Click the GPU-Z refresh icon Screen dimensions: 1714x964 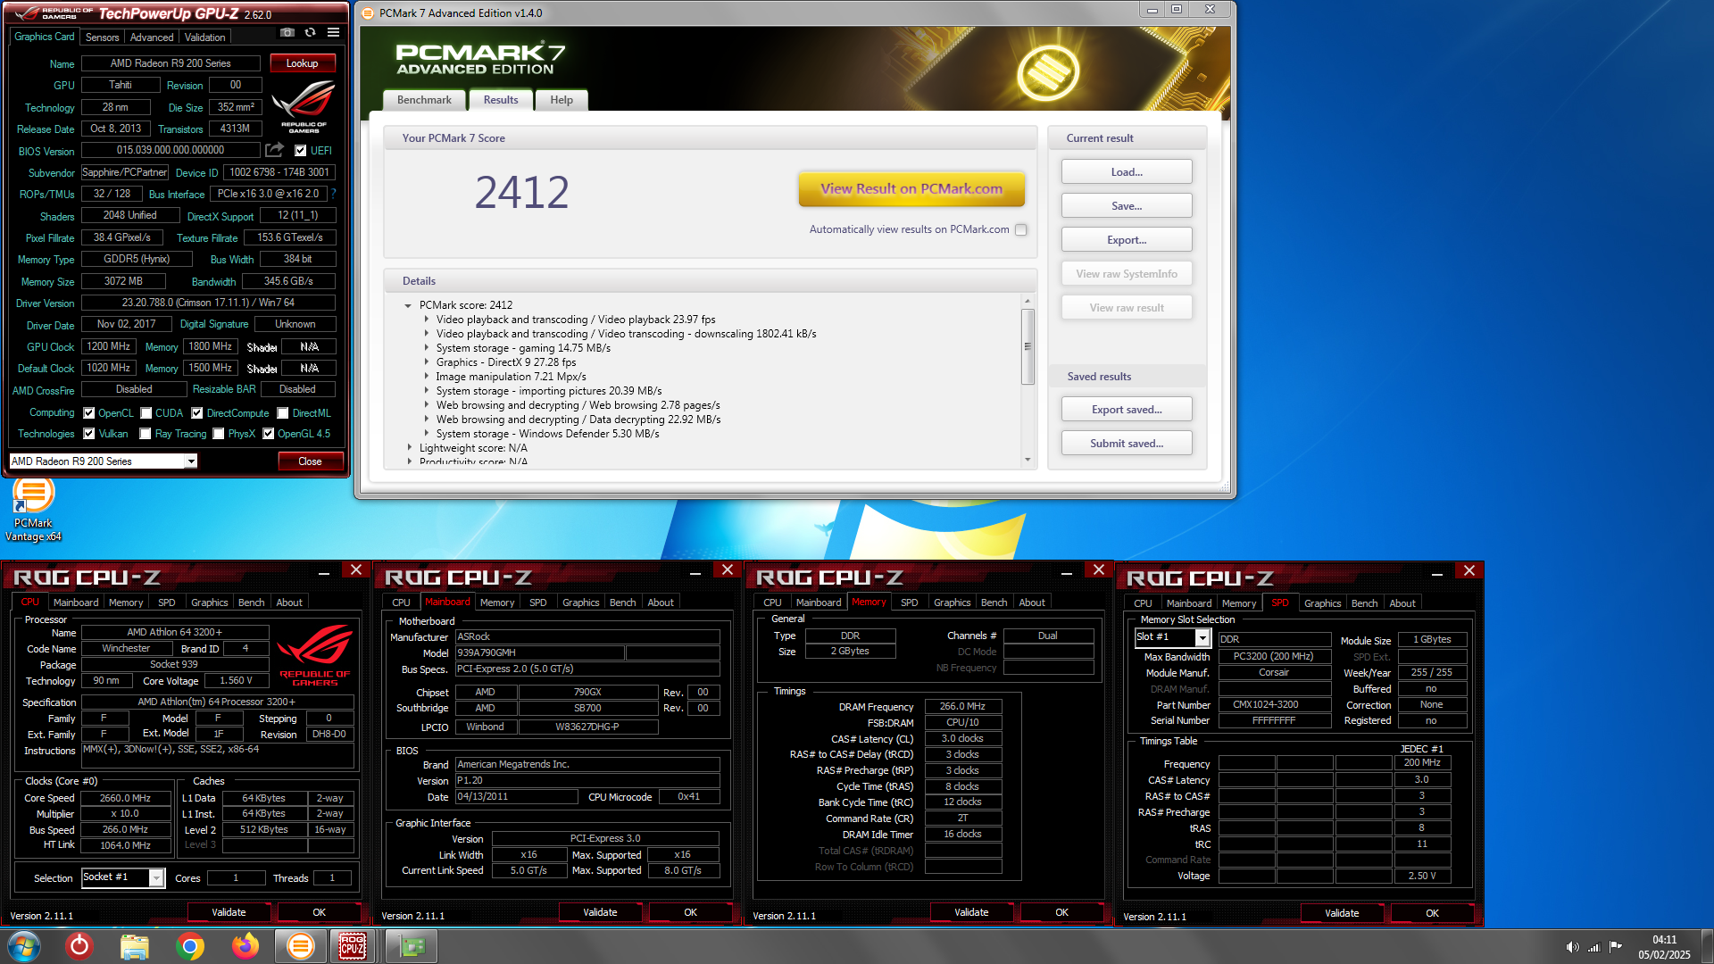[x=310, y=33]
